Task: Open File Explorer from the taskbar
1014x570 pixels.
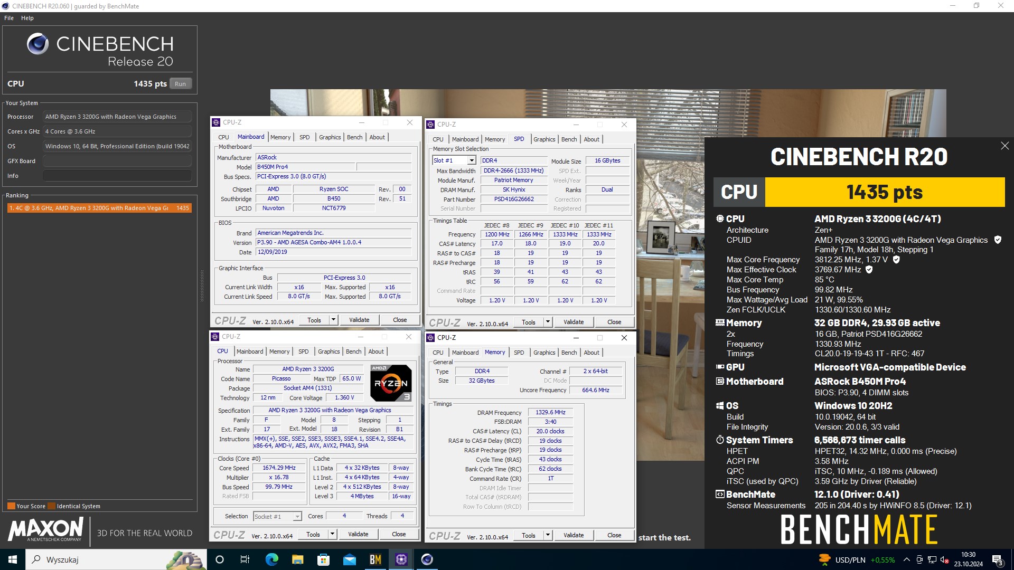Action: point(297,559)
